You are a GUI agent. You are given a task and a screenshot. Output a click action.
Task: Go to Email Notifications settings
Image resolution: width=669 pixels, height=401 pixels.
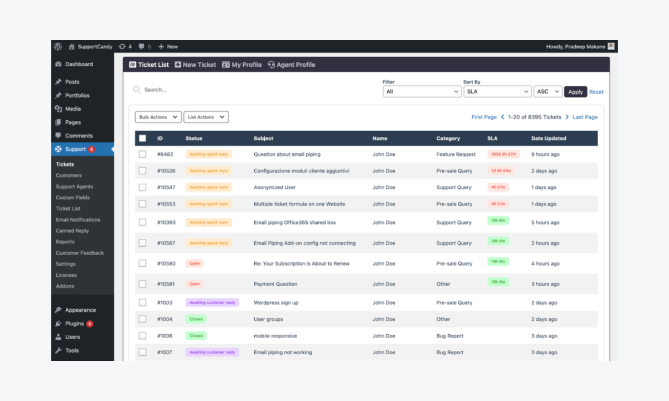79,219
